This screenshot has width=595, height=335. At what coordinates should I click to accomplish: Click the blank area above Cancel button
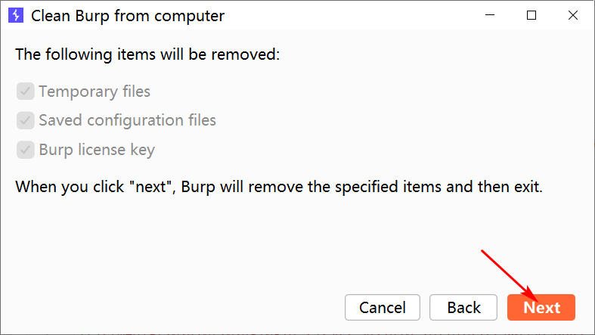pos(383,258)
